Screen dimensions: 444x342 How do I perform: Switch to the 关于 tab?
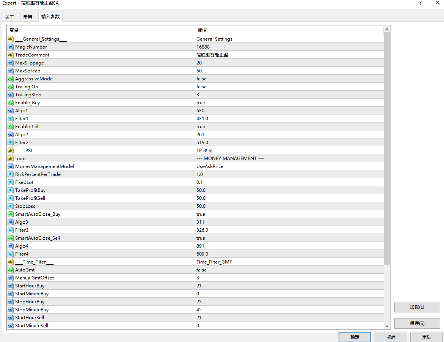pyautogui.click(x=9, y=17)
